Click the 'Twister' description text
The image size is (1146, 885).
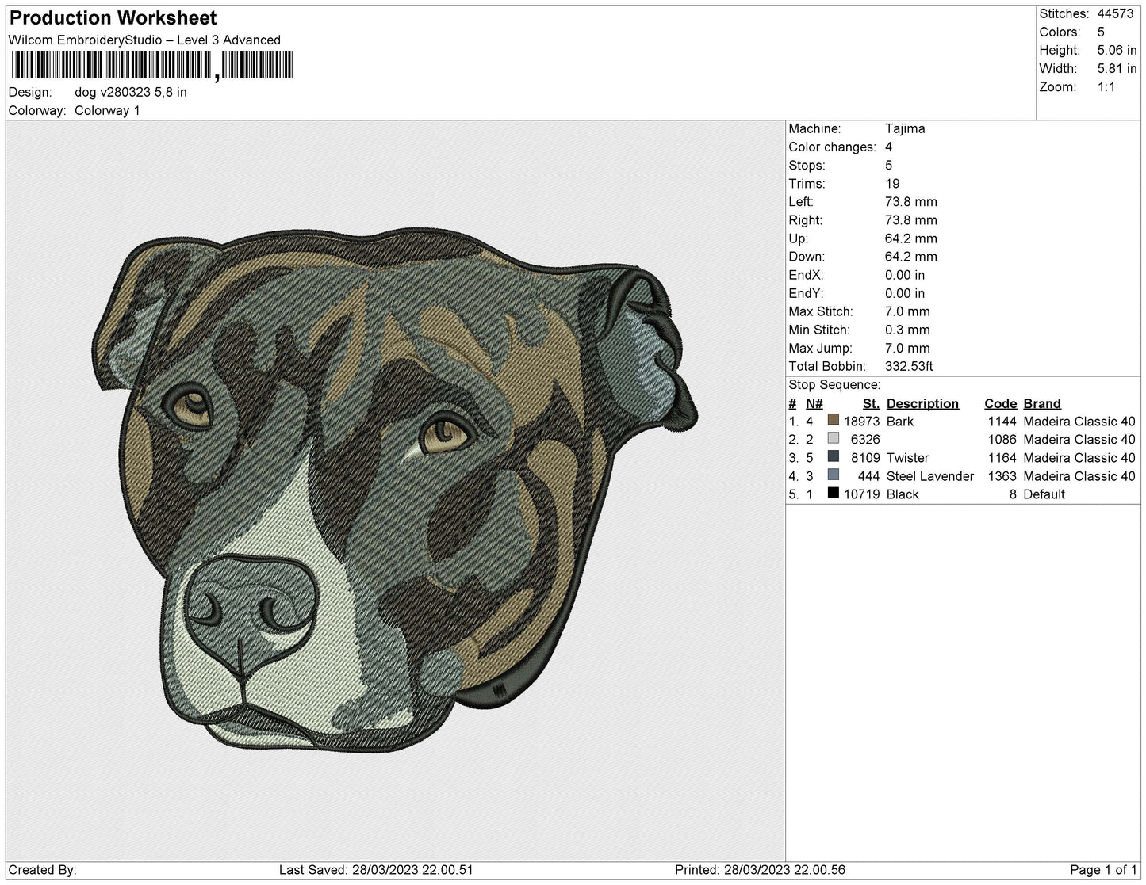908,458
